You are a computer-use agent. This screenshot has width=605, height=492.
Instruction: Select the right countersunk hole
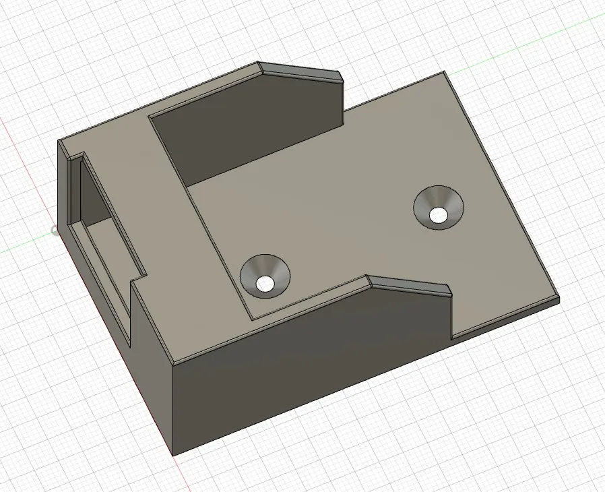point(429,201)
